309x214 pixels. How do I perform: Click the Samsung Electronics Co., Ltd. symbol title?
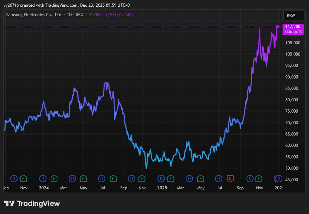pos(34,15)
